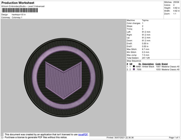Click the 'Code' column header
181x140 pixels.
pos(158,64)
